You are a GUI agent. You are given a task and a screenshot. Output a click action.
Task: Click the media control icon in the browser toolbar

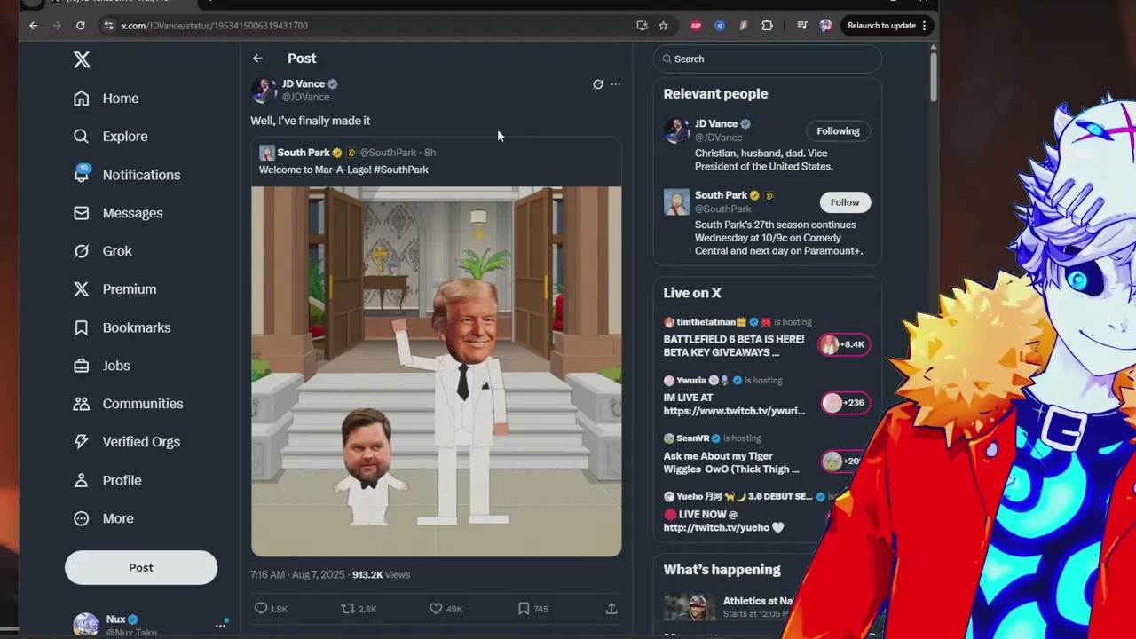[802, 26]
